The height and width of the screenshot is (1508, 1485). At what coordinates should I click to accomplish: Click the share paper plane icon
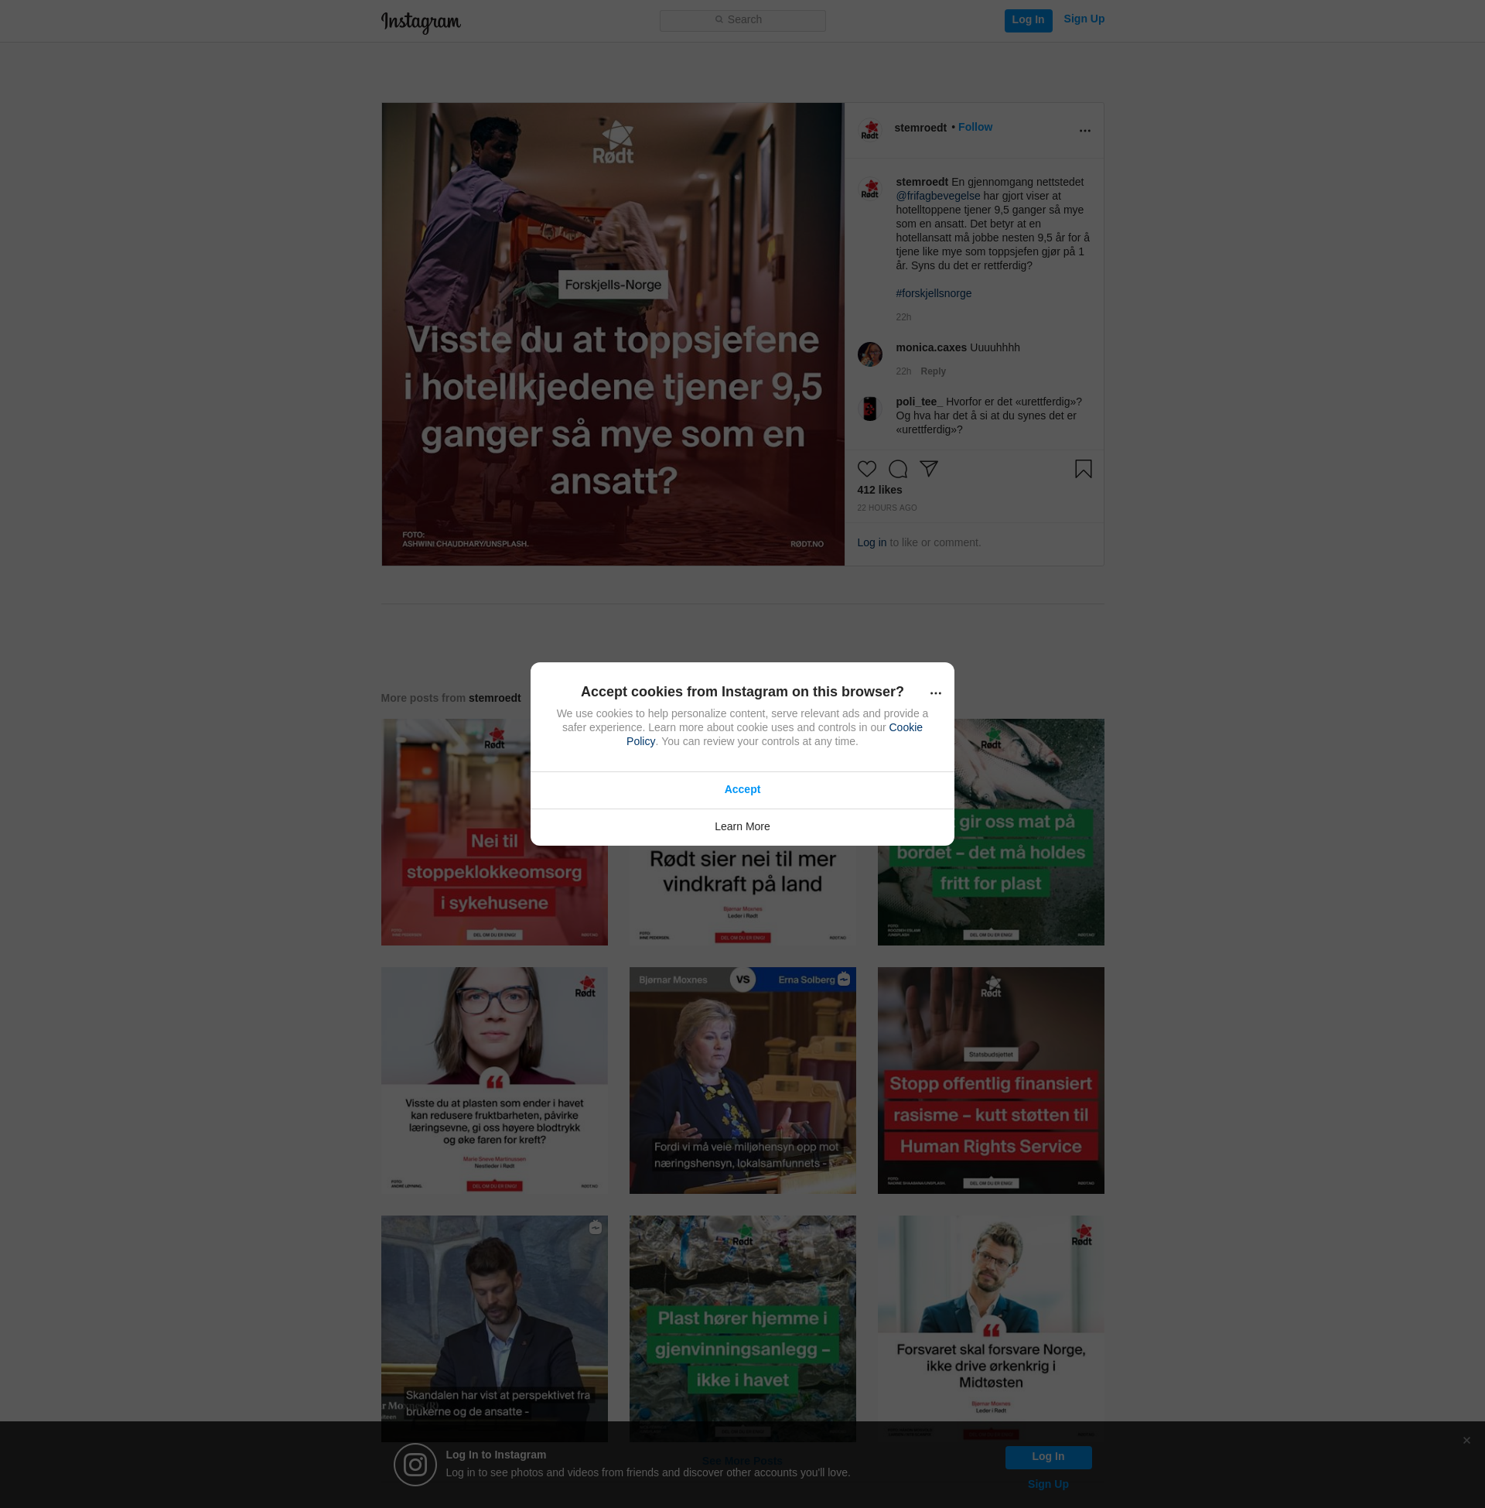pyautogui.click(x=928, y=468)
